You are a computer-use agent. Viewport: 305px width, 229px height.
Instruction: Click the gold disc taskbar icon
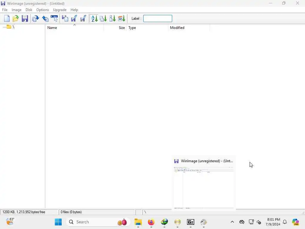point(178,222)
